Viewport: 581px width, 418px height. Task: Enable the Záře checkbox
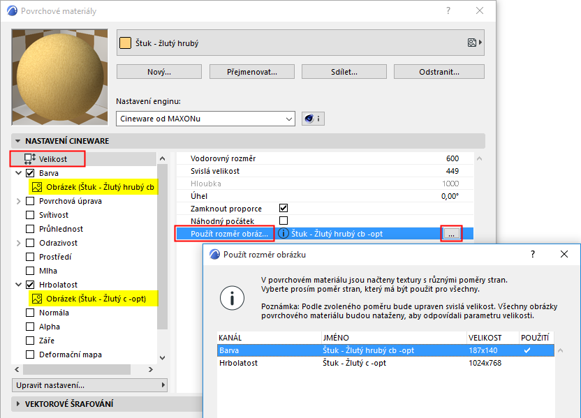(30, 341)
